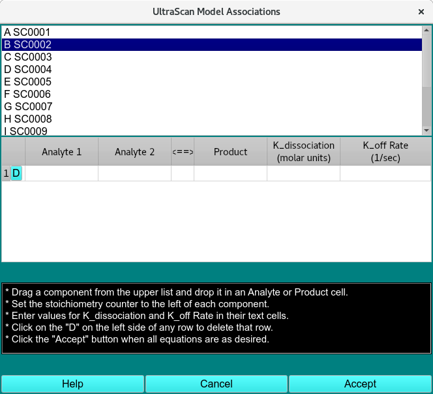The image size is (433, 394).
Task: Select component C SC0003
Action: [27, 57]
